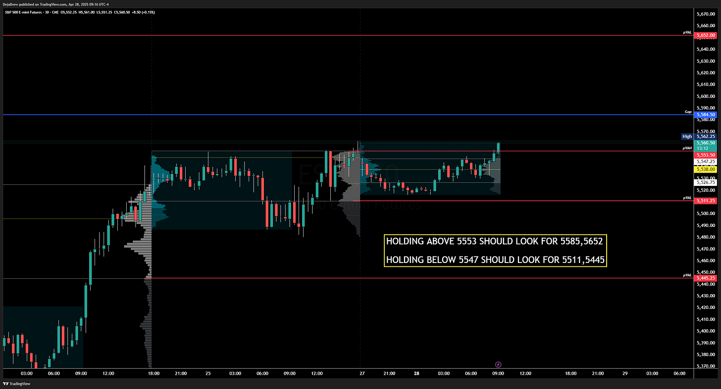721x389 pixels.
Task: Click the 5,480.00 price axis tick
Action: point(705,237)
